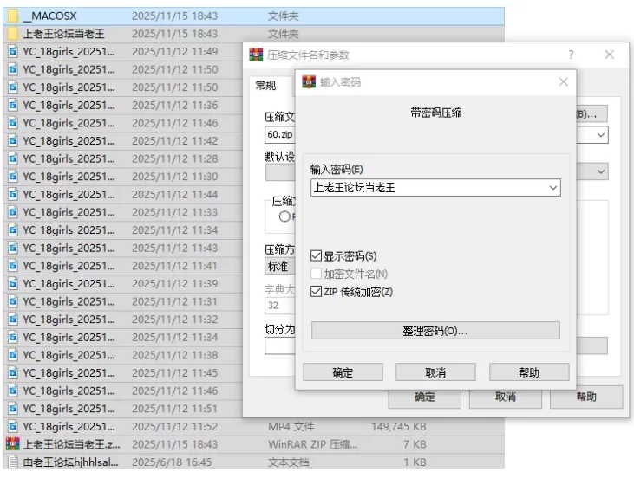634x478 pixels.
Task: Select the _MACOSX folder icon
Action: click(13, 16)
